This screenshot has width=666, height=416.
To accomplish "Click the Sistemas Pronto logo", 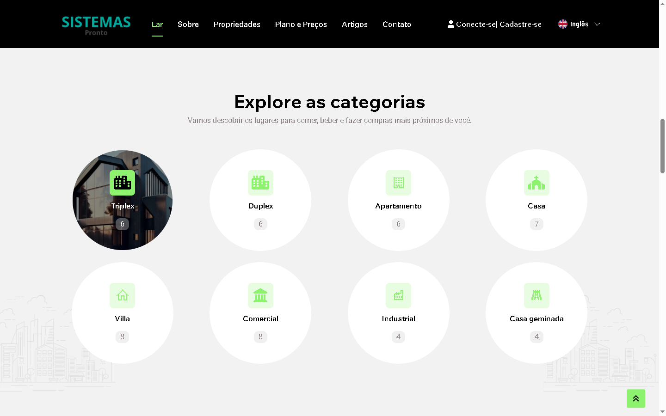I will tap(96, 25).
